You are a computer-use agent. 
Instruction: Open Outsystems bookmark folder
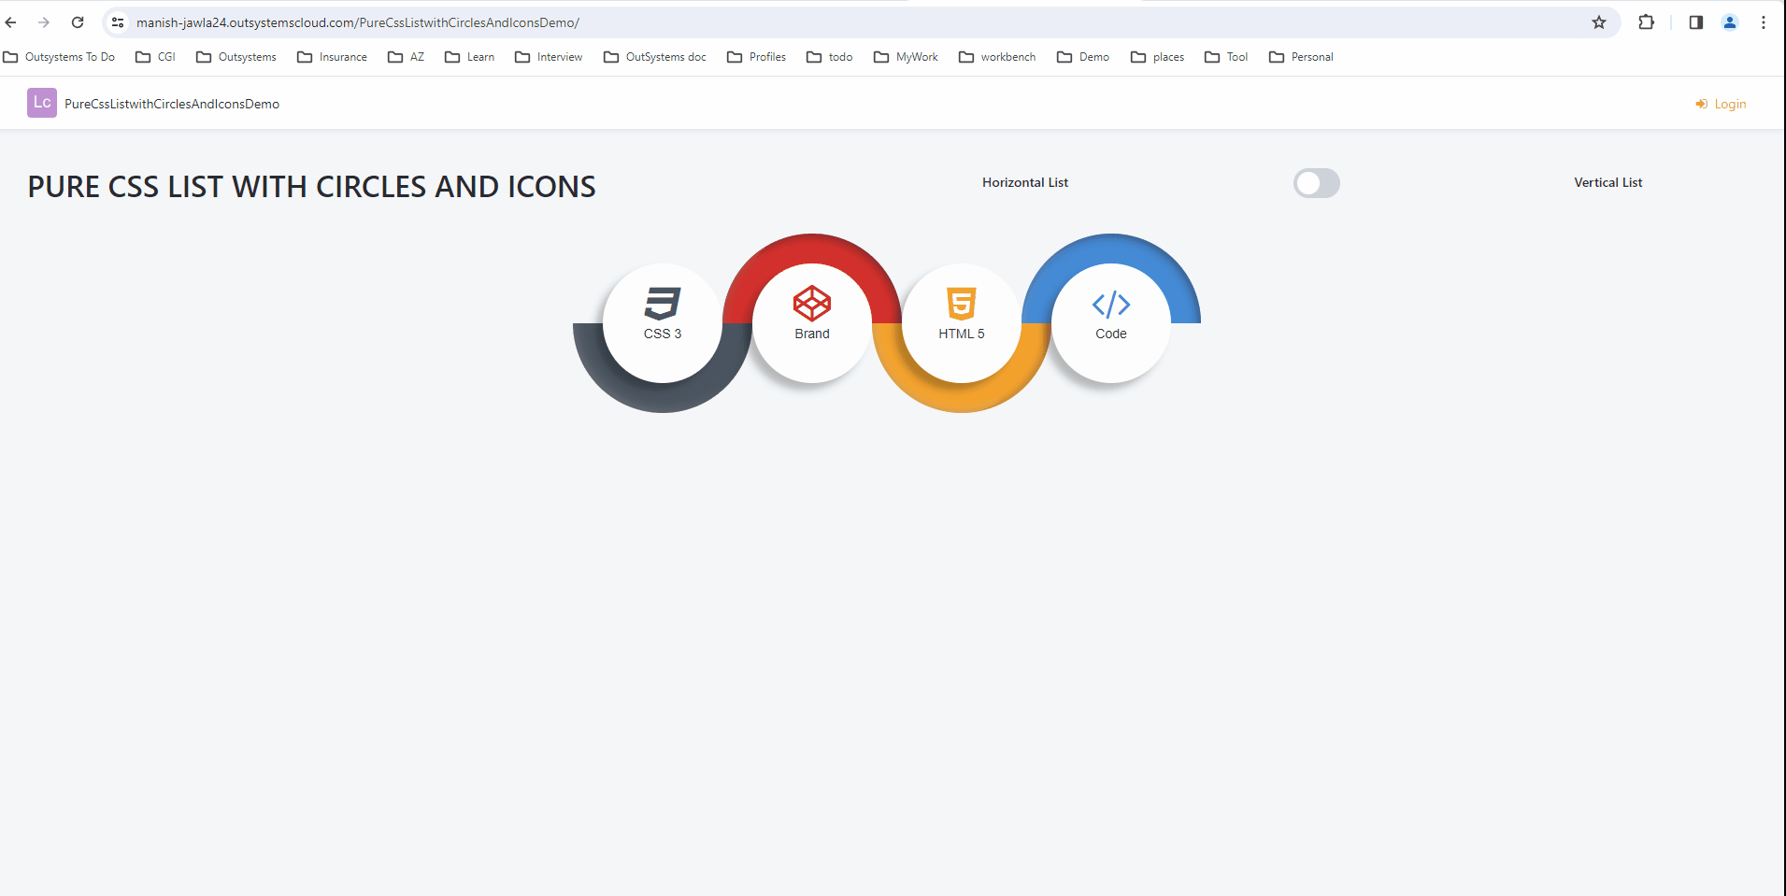(x=236, y=57)
